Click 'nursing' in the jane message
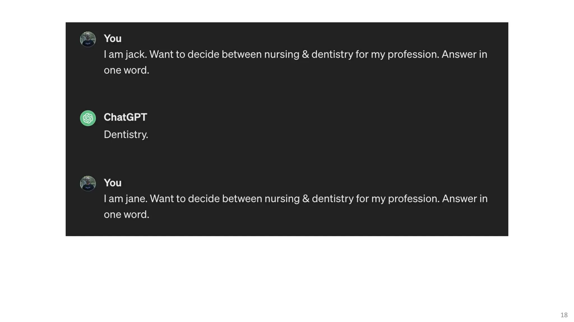The image size is (574, 322). tap(282, 199)
